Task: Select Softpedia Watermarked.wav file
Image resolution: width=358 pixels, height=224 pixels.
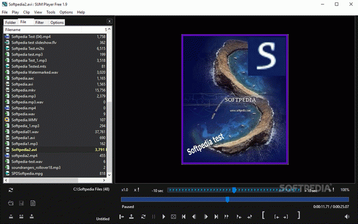Action: click(55, 72)
